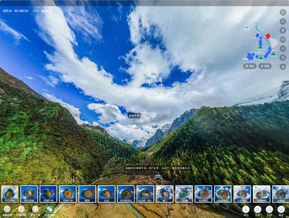Screen dimensions: 289x218
Task: Open the eighth scene thumbnail in the strip
Action: tap(145, 194)
